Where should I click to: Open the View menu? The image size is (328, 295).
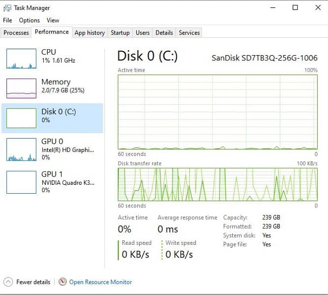(x=53, y=20)
